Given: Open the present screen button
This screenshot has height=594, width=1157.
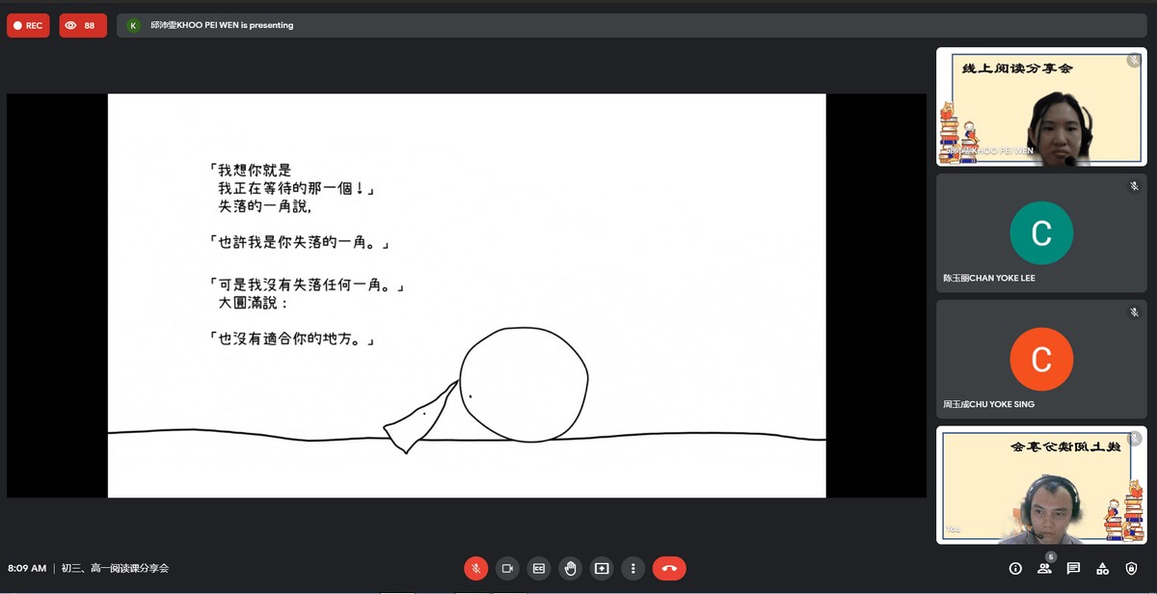Looking at the screenshot, I should click(603, 568).
